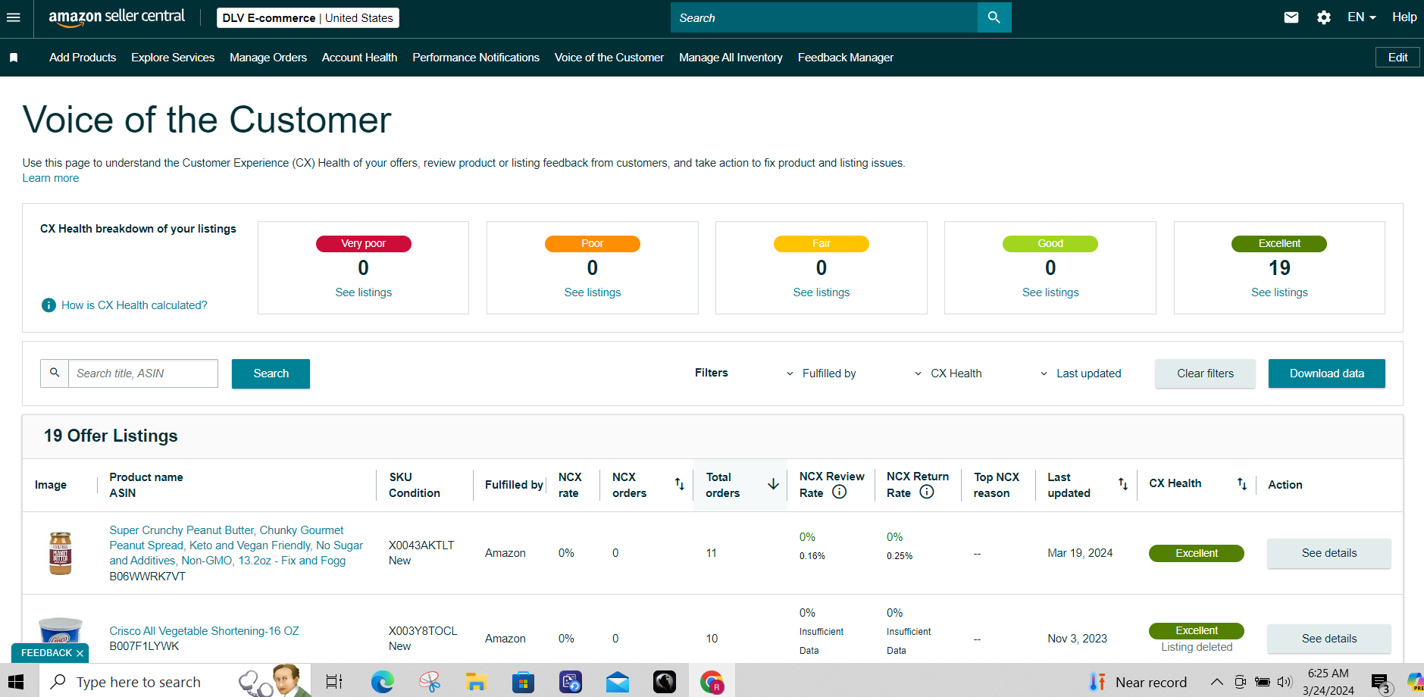Screen dimensions: 1424x697
Task: Follow the Learn more link
Action: point(51,178)
